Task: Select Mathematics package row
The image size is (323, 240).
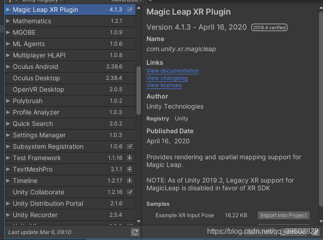Action: (70, 21)
